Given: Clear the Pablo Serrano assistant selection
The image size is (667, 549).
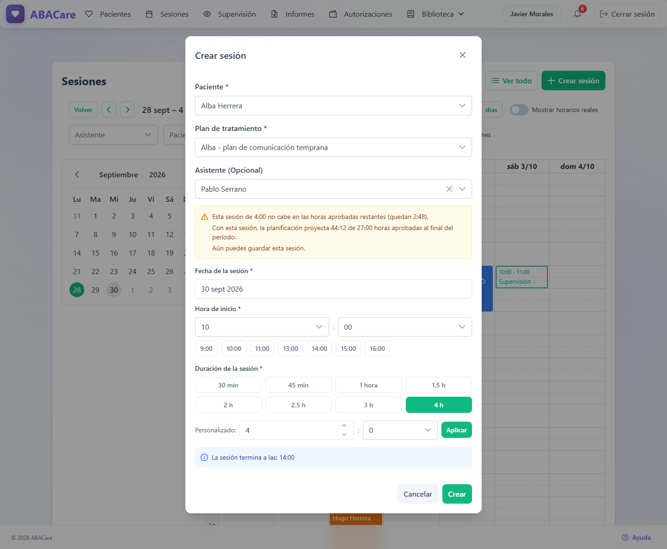Looking at the screenshot, I should point(449,189).
